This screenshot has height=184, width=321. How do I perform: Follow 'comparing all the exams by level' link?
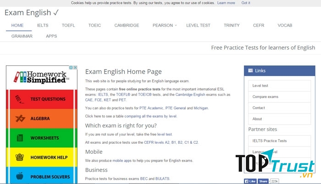pos(150,116)
